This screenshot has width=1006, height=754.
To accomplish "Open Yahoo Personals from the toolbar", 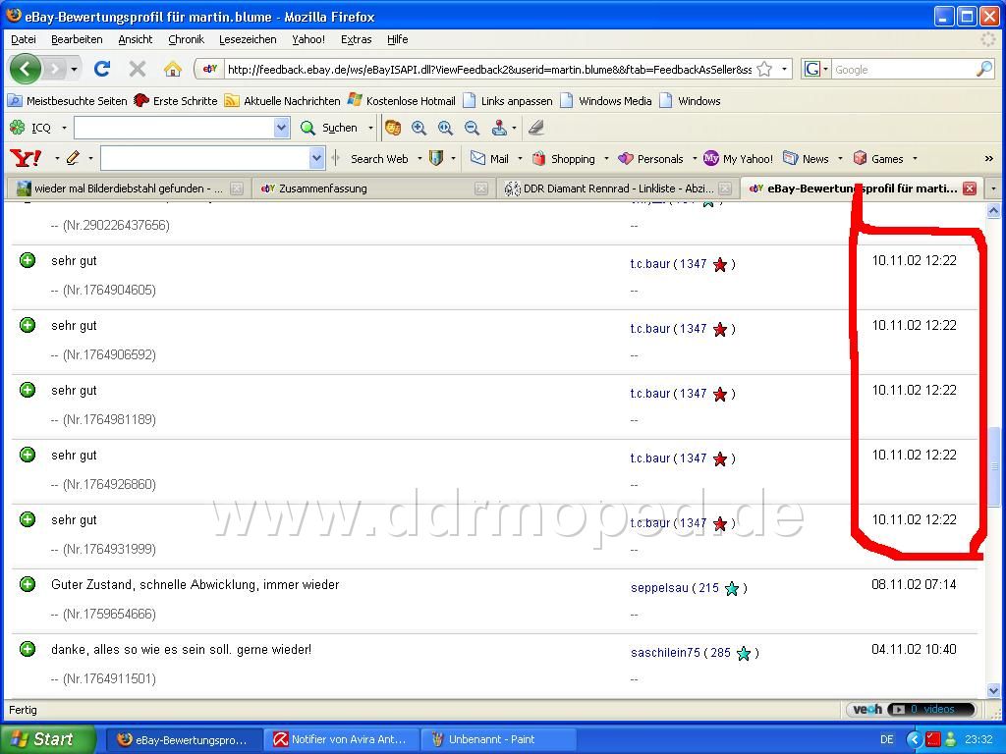I will point(650,158).
